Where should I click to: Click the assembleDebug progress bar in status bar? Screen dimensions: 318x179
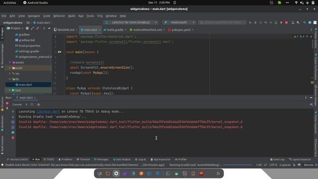pyautogui.click(x=238, y=165)
